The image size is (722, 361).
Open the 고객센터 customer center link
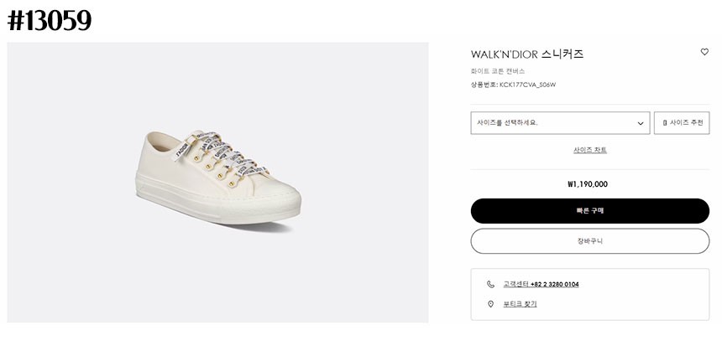pyautogui.click(x=515, y=284)
